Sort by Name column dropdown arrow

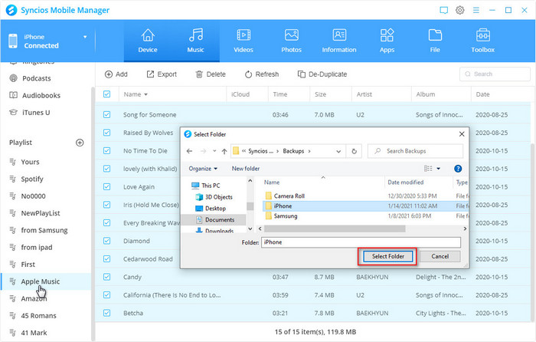tap(145, 94)
